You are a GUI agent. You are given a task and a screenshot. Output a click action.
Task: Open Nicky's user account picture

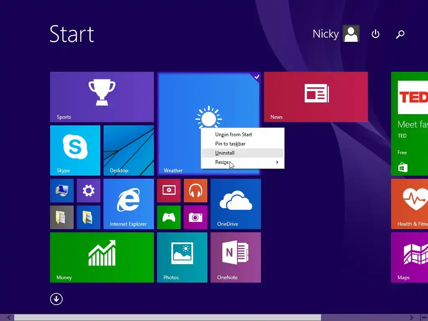351,33
